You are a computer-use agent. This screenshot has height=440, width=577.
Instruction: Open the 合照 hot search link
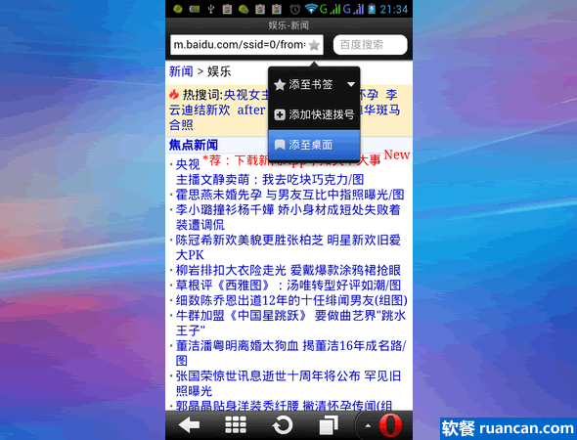pyautogui.click(x=181, y=125)
